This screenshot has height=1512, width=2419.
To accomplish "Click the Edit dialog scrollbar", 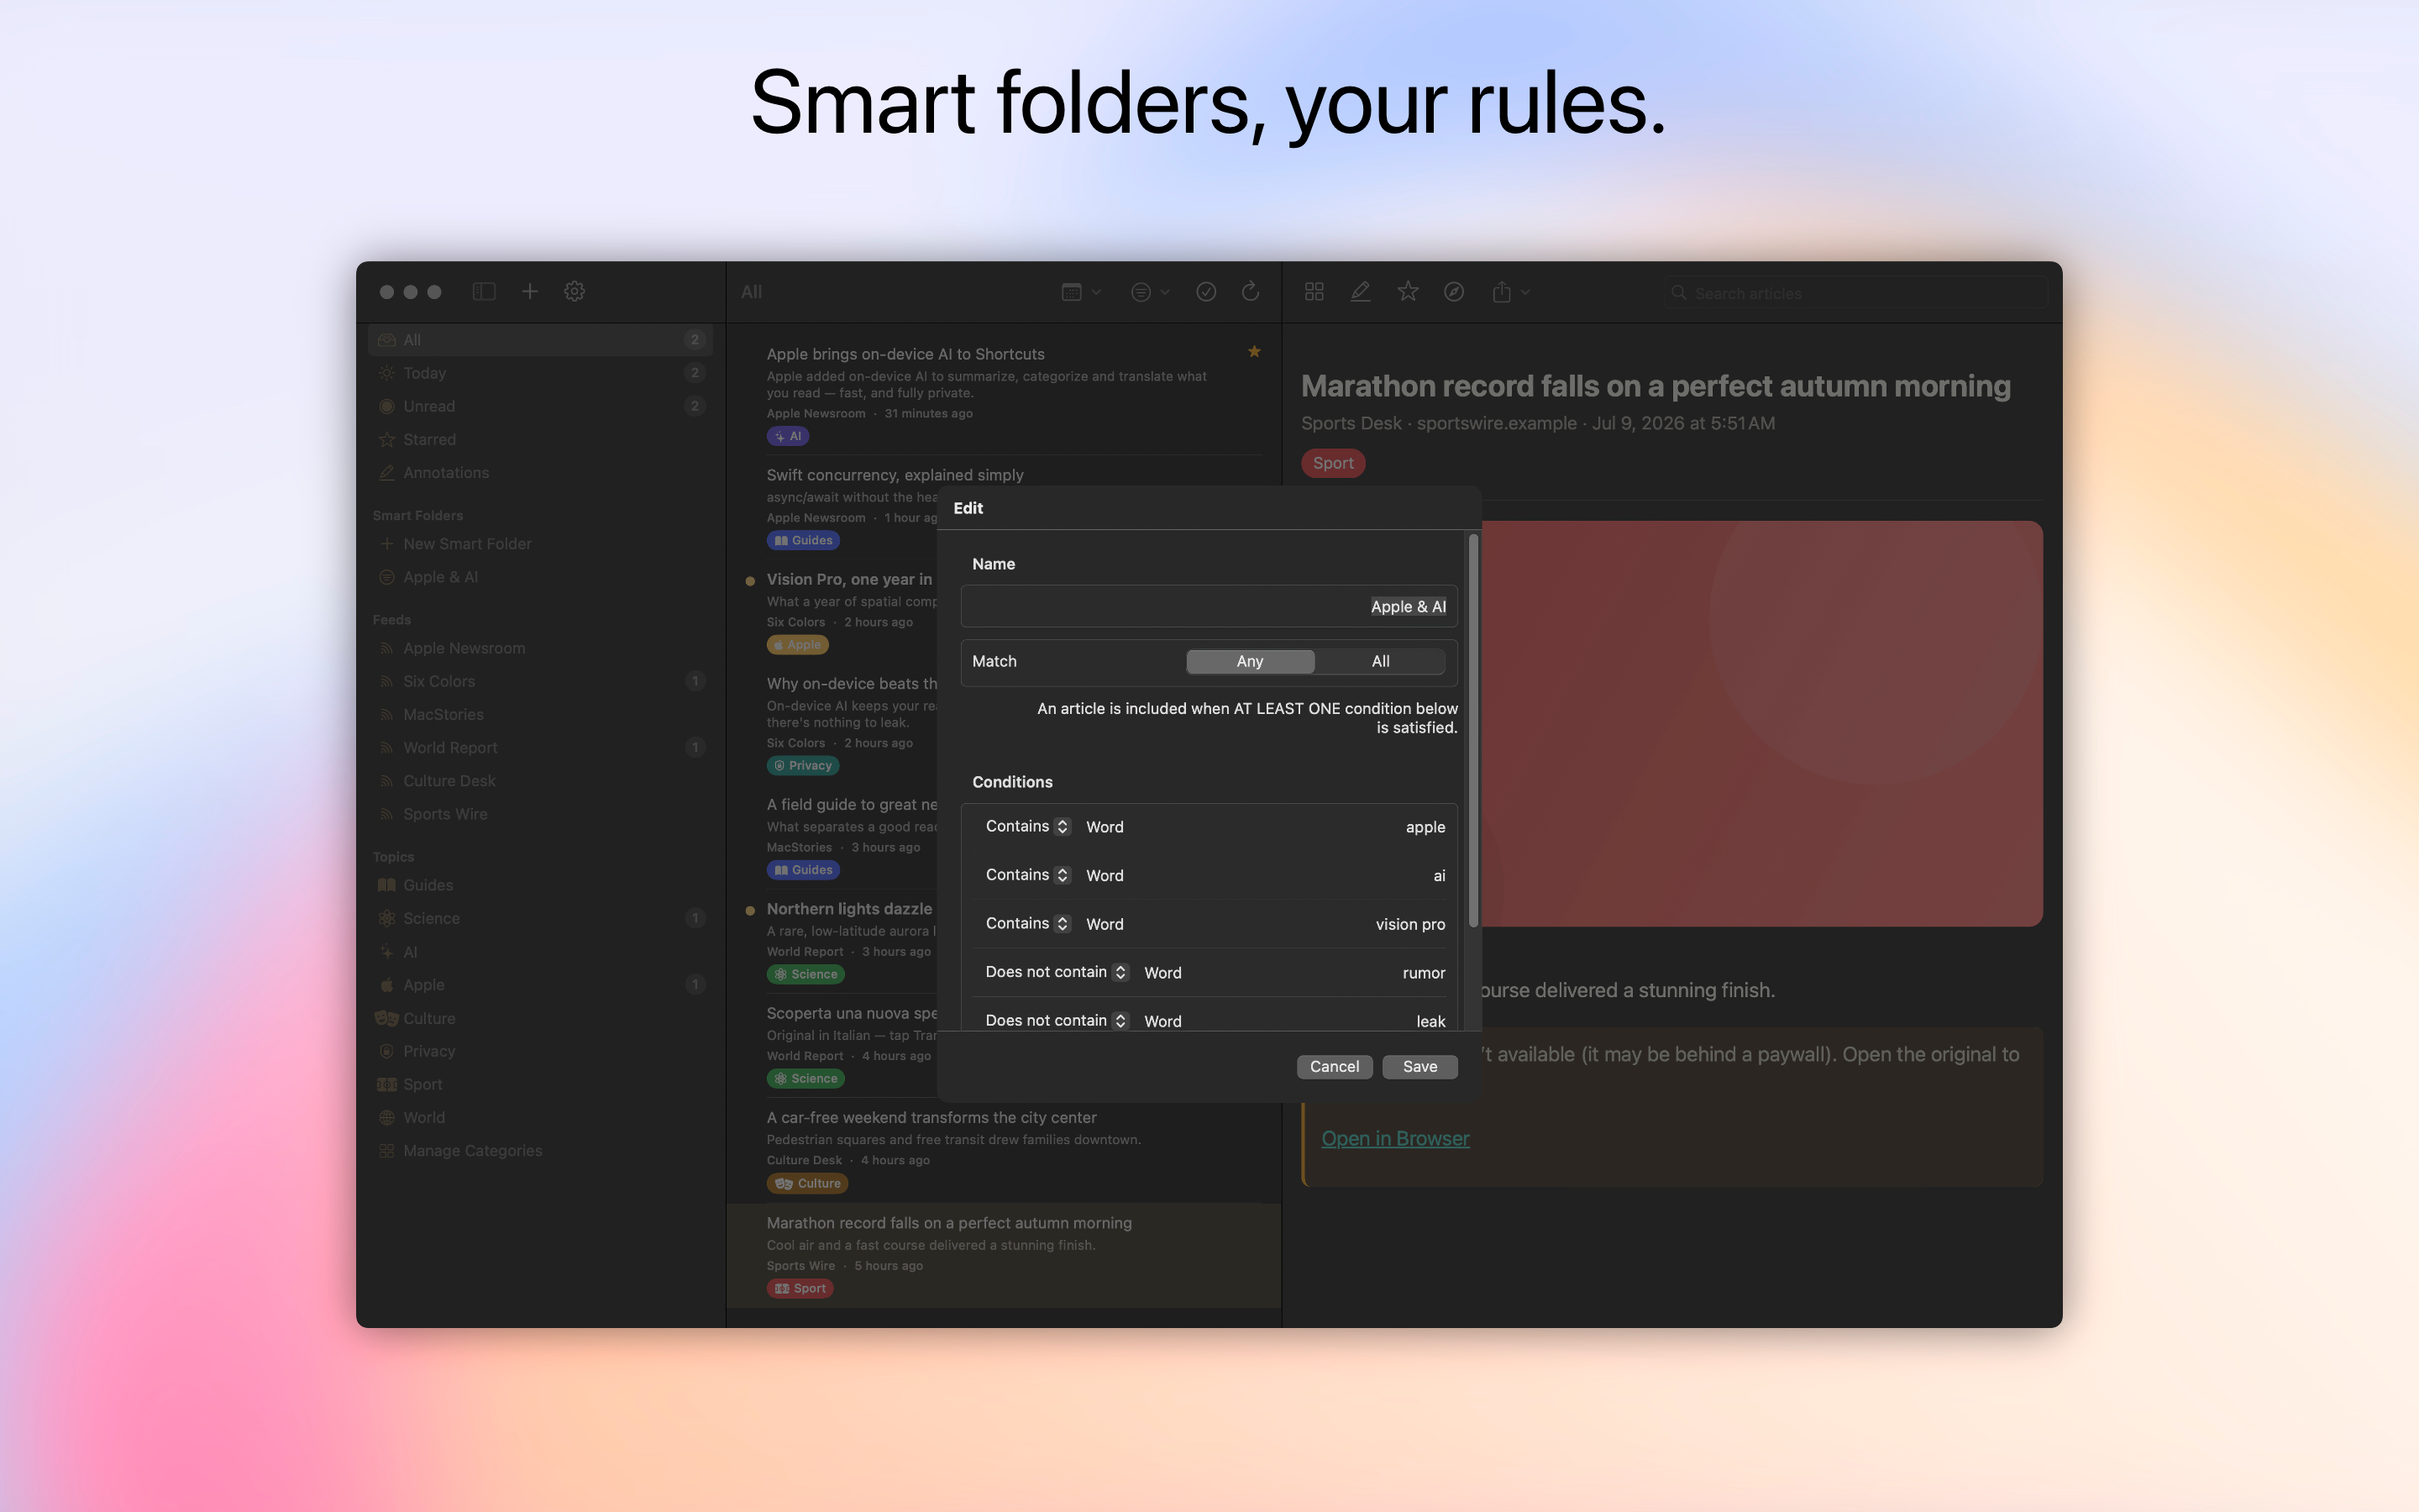I will click(1472, 730).
